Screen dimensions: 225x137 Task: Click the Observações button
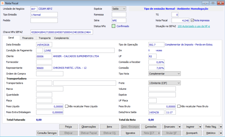pyautogui.click(x=89, y=127)
